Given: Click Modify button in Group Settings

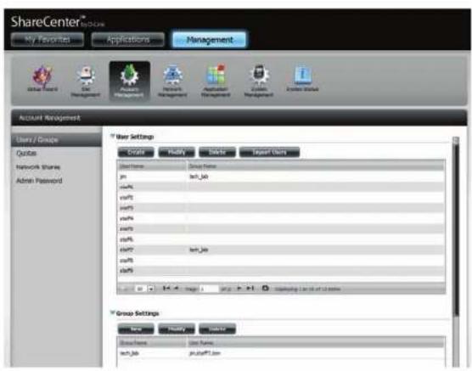Looking at the screenshot, I should (177, 329).
